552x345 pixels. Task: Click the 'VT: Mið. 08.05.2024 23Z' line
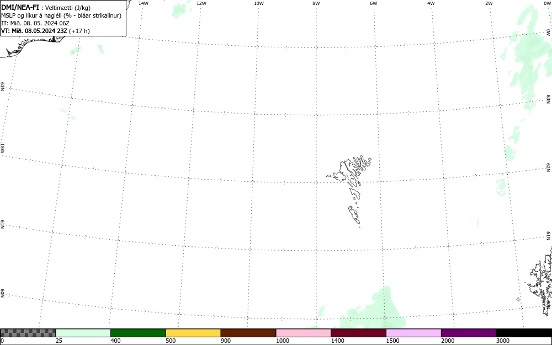pos(34,31)
